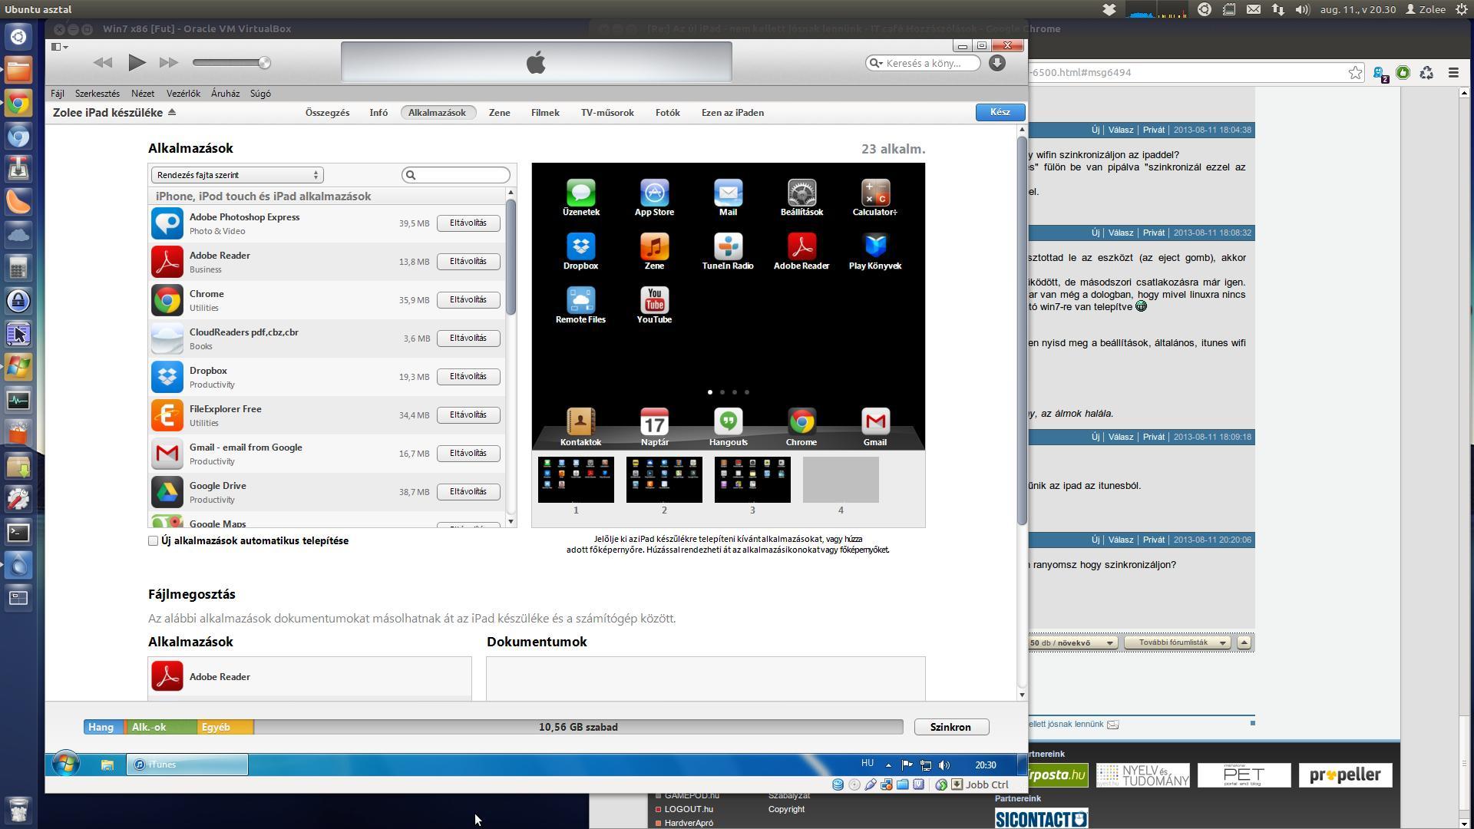Viewport: 1474px width, 829px height.
Task: Select YouTube icon on iPad screen
Action: point(654,300)
